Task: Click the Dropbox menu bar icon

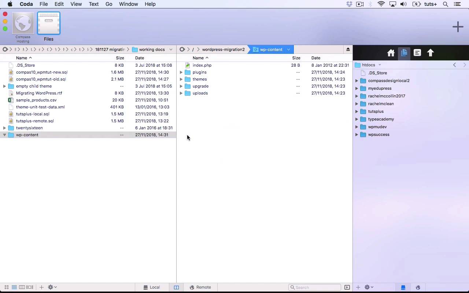Action: (349, 4)
